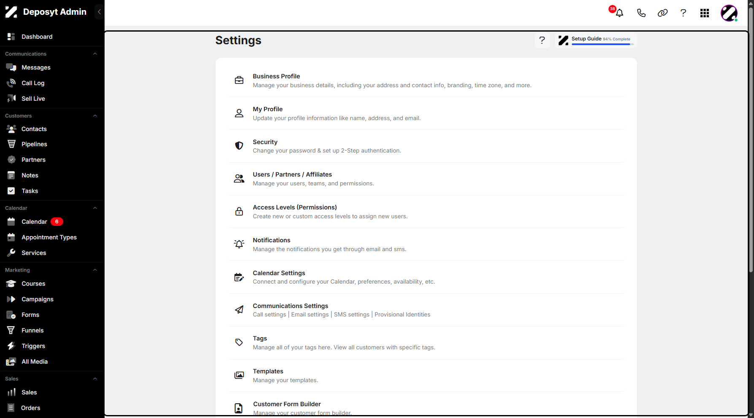Click the Templates image icon
The height and width of the screenshot is (418, 754).
coord(239,375)
